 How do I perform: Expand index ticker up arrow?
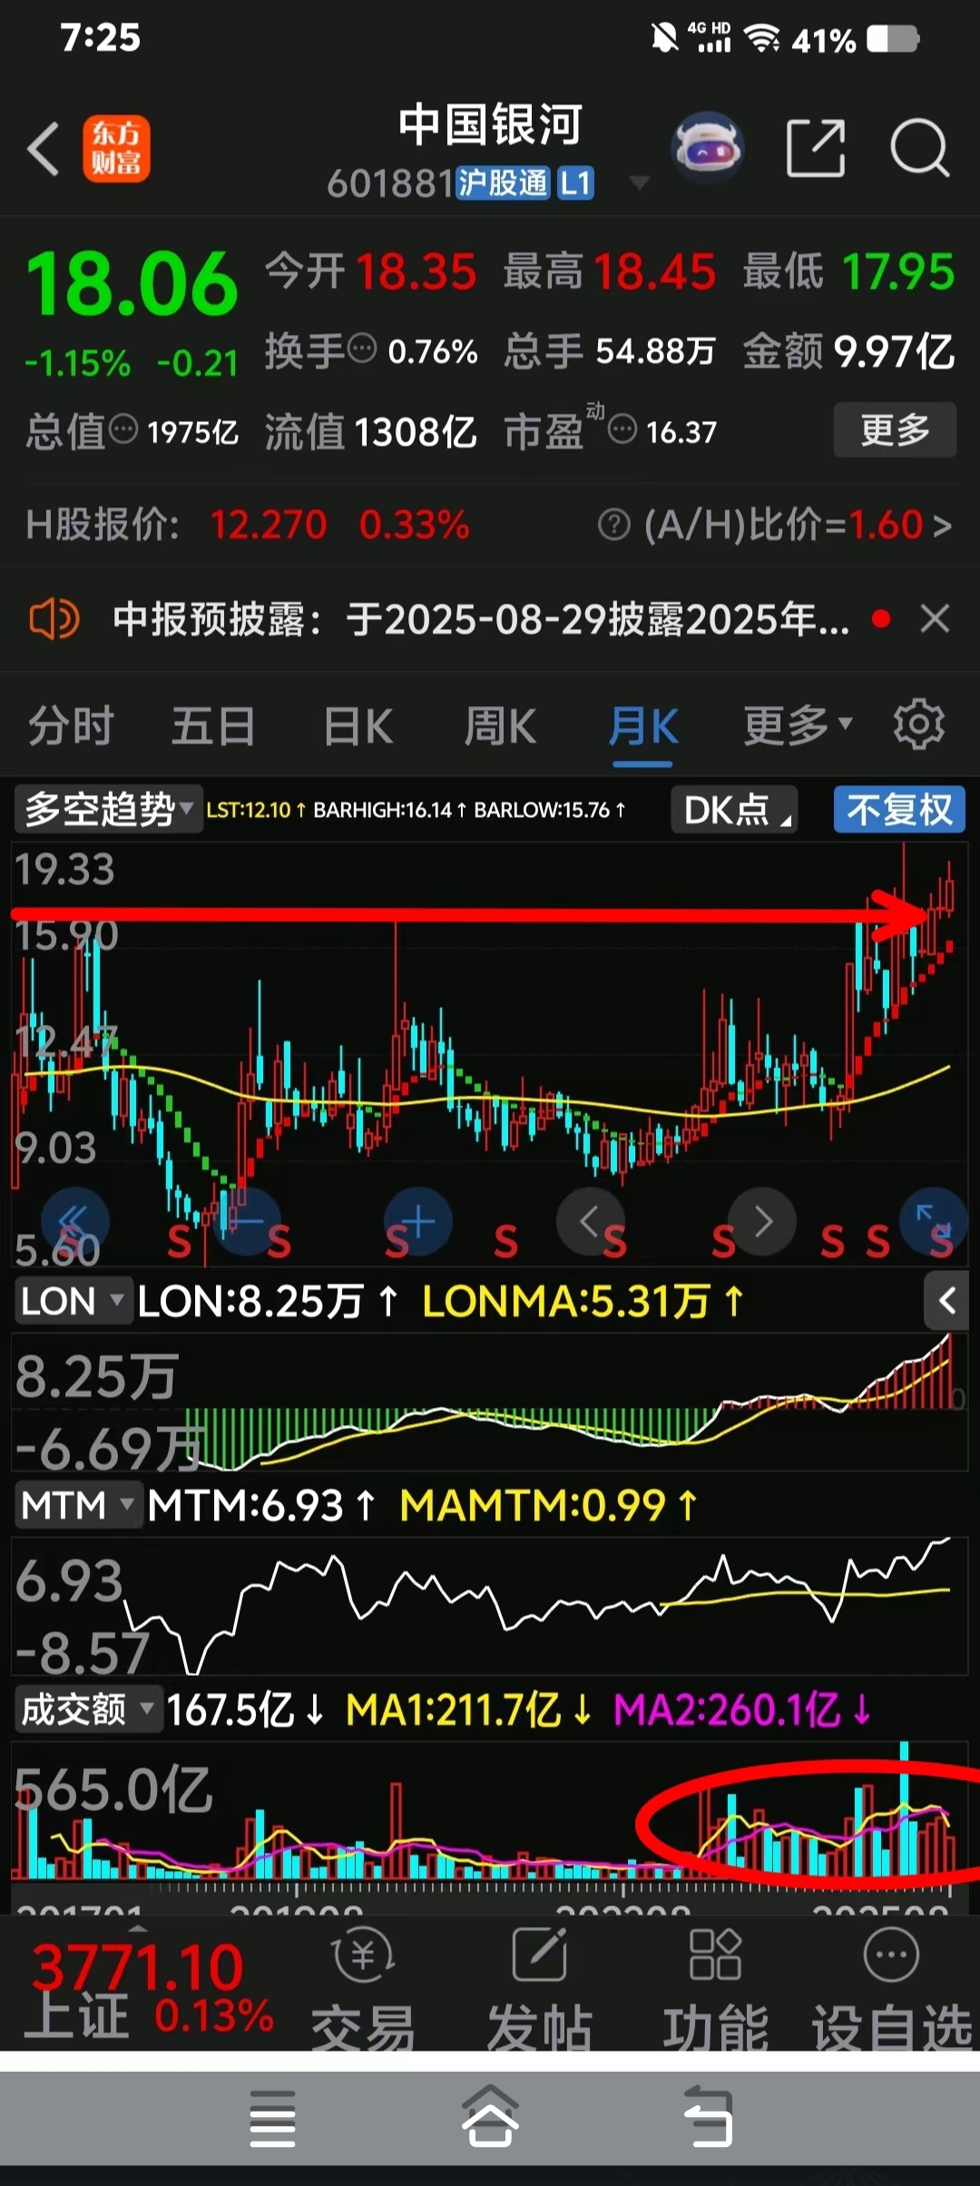tap(137, 1928)
